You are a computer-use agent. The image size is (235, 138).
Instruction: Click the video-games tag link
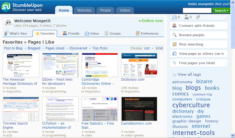coord(134,135)
